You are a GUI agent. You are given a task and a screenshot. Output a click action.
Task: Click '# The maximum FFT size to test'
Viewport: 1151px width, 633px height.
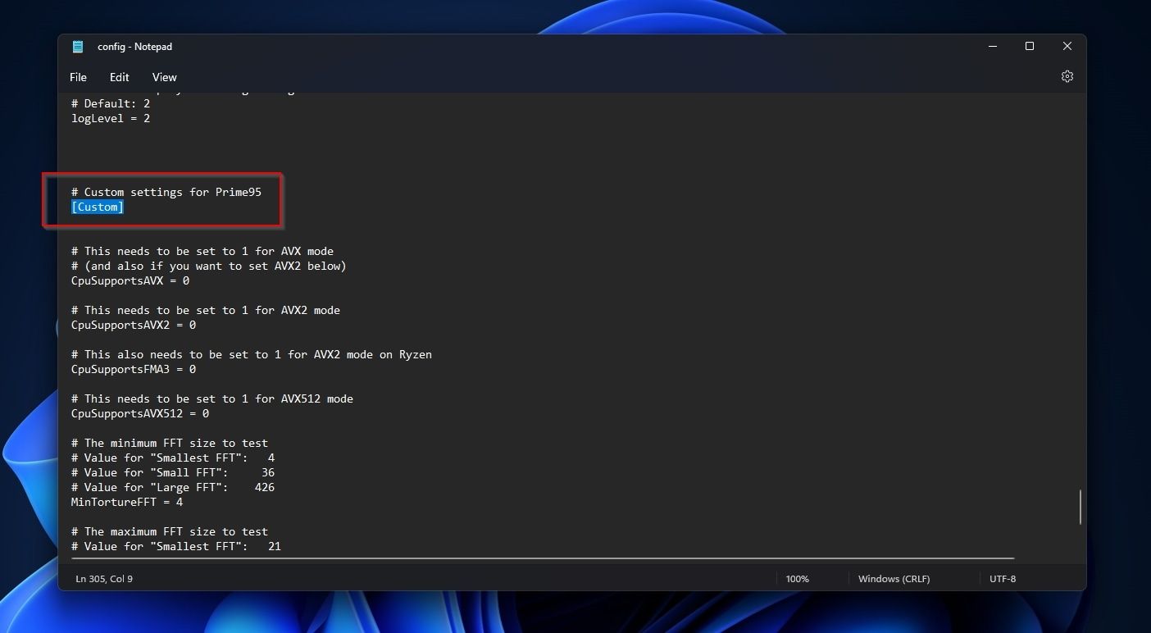point(170,531)
